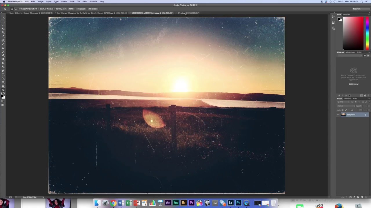The height and width of the screenshot is (208, 371).
Task: Switch to Water-Lilies-by-Claude-Monet.jpg document tab
Action: pos(31,13)
